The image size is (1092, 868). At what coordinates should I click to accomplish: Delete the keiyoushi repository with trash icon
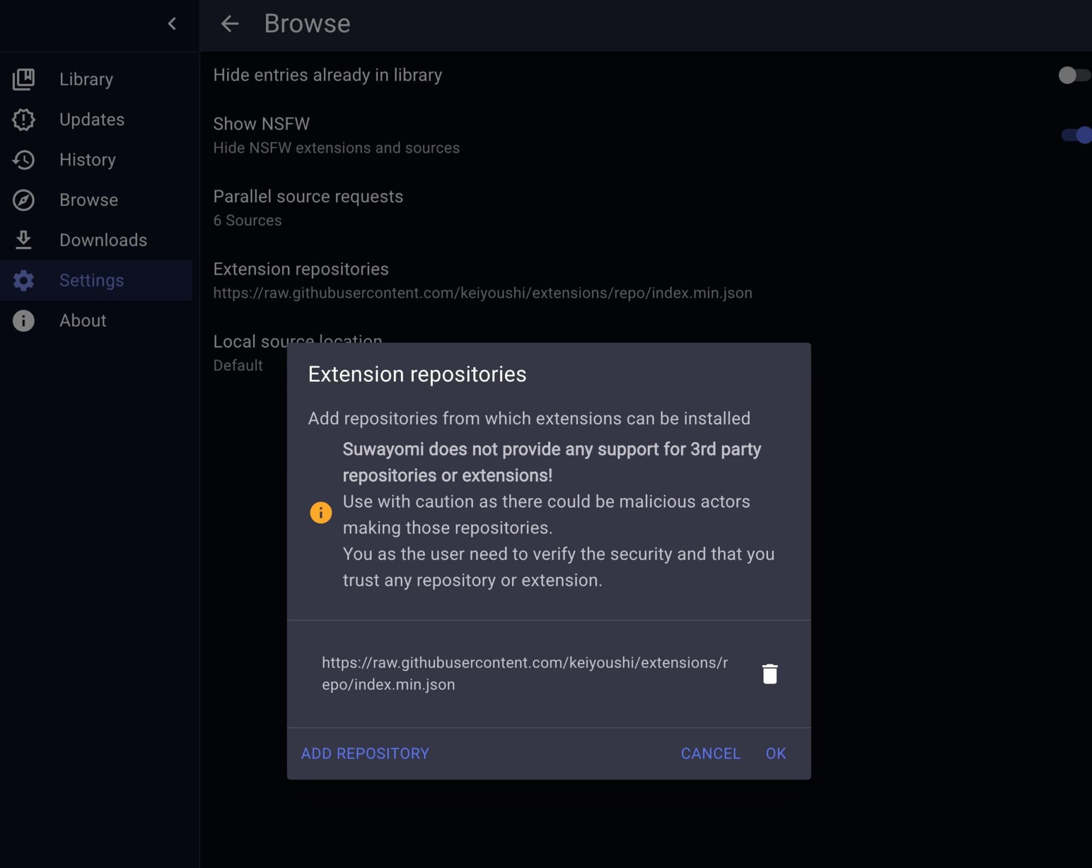coord(769,673)
